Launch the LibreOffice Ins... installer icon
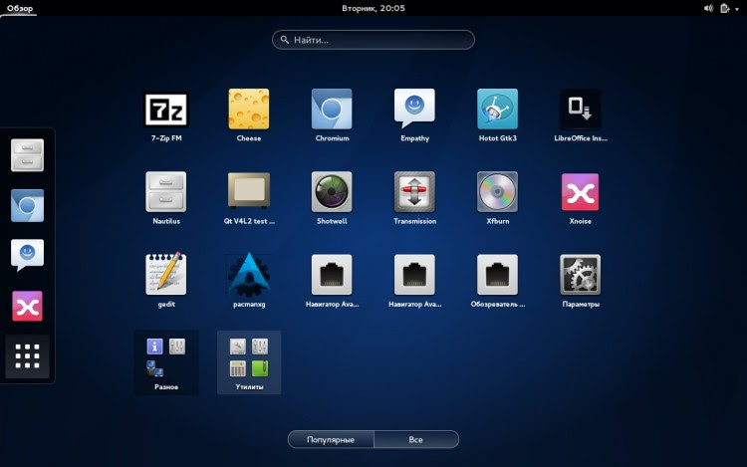The width and height of the screenshot is (747, 467). click(581, 109)
